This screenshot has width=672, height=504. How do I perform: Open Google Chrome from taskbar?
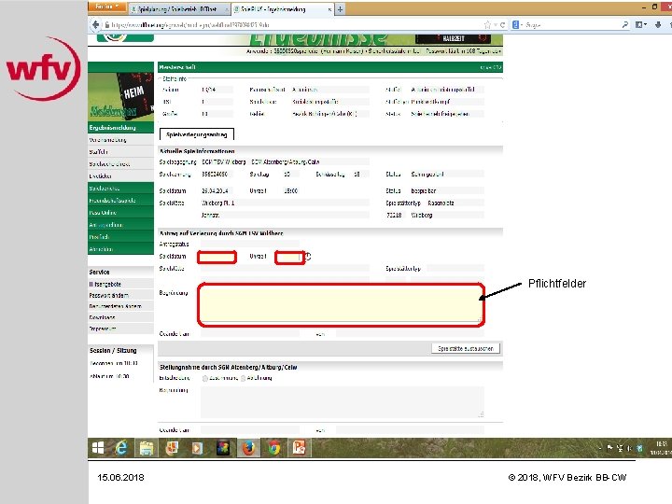click(x=274, y=448)
